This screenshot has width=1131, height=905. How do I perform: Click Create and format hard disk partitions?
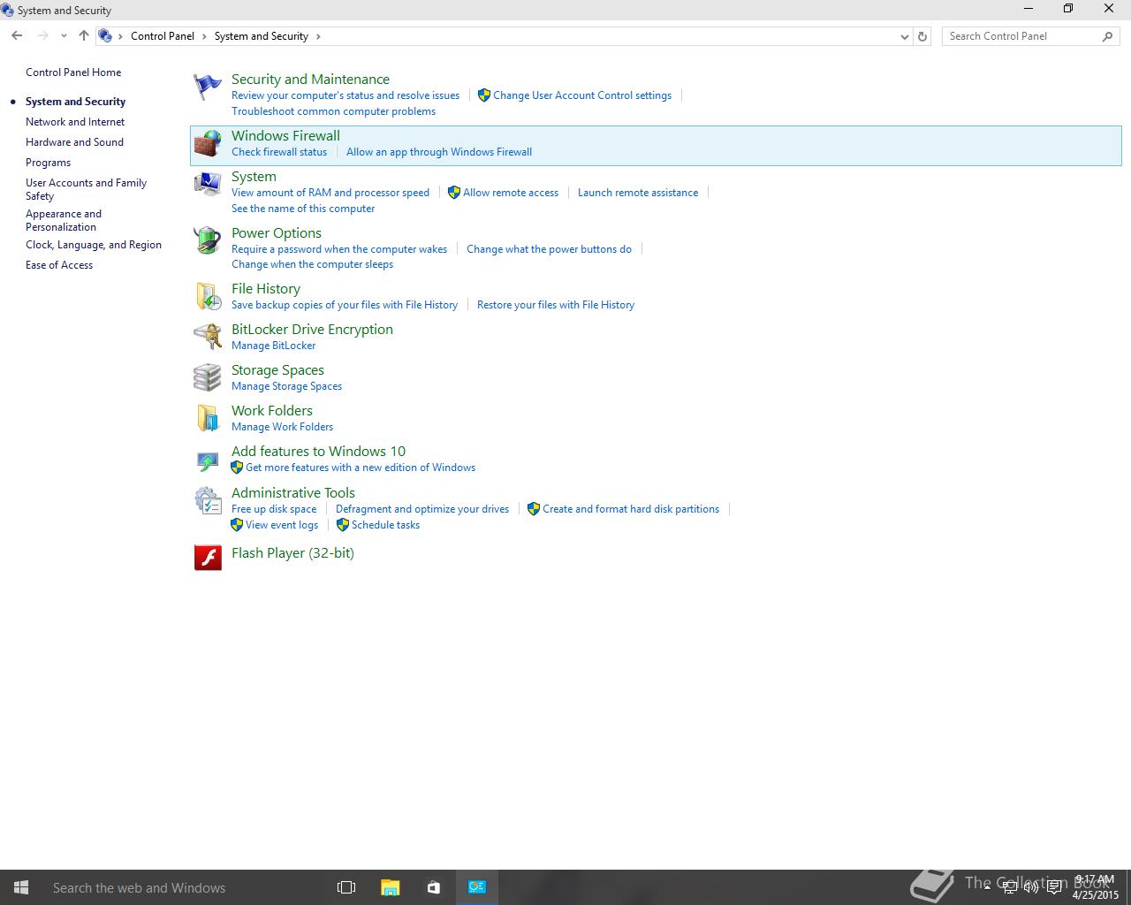pyautogui.click(x=631, y=509)
